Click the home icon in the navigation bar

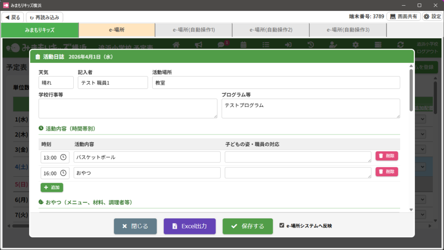(176, 45)
